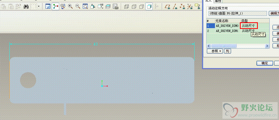Viewport: 279px width, 120px height.
Task: Click the 类型 column header
Action: click(x=244, y=21)
